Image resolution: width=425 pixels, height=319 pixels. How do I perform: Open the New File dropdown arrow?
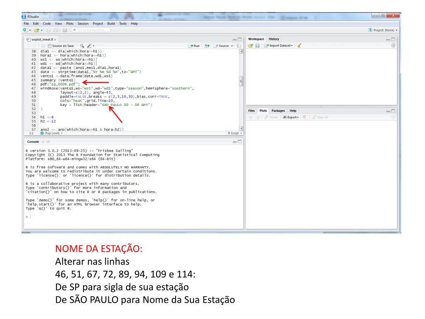30,30
